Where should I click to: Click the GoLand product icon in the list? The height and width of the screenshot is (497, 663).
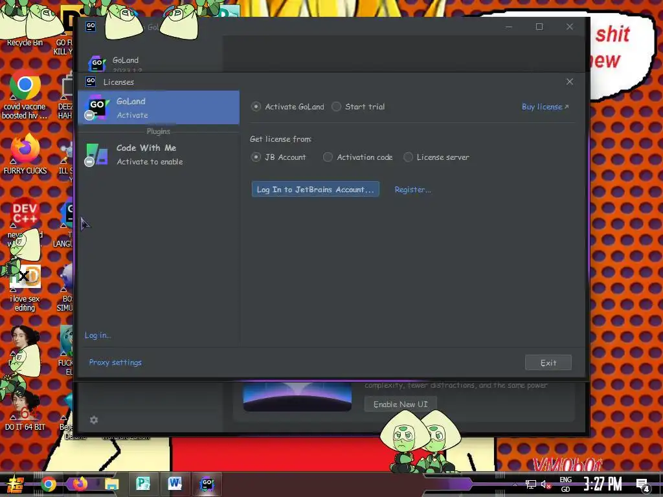point(97,107)
